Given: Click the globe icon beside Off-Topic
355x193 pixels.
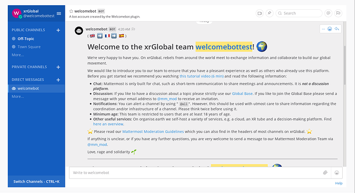Looking at the screenshot, I should tap(13, 38).
